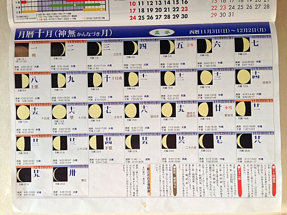Click the full moon icon for day 十五
This screenshot has height=215, width=287.
click(x=23, y=112)
